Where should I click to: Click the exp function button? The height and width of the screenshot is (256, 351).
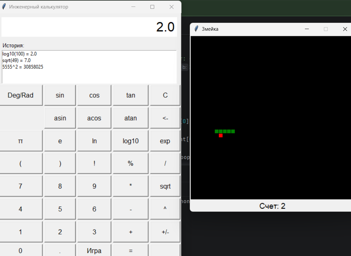(165, 141)
